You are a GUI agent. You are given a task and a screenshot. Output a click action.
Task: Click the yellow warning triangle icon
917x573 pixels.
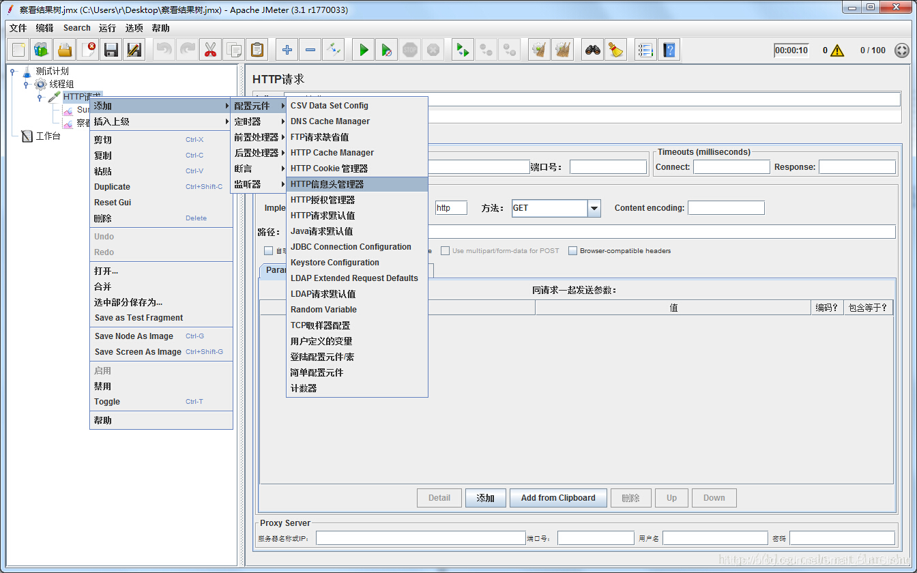click(837, 50)
